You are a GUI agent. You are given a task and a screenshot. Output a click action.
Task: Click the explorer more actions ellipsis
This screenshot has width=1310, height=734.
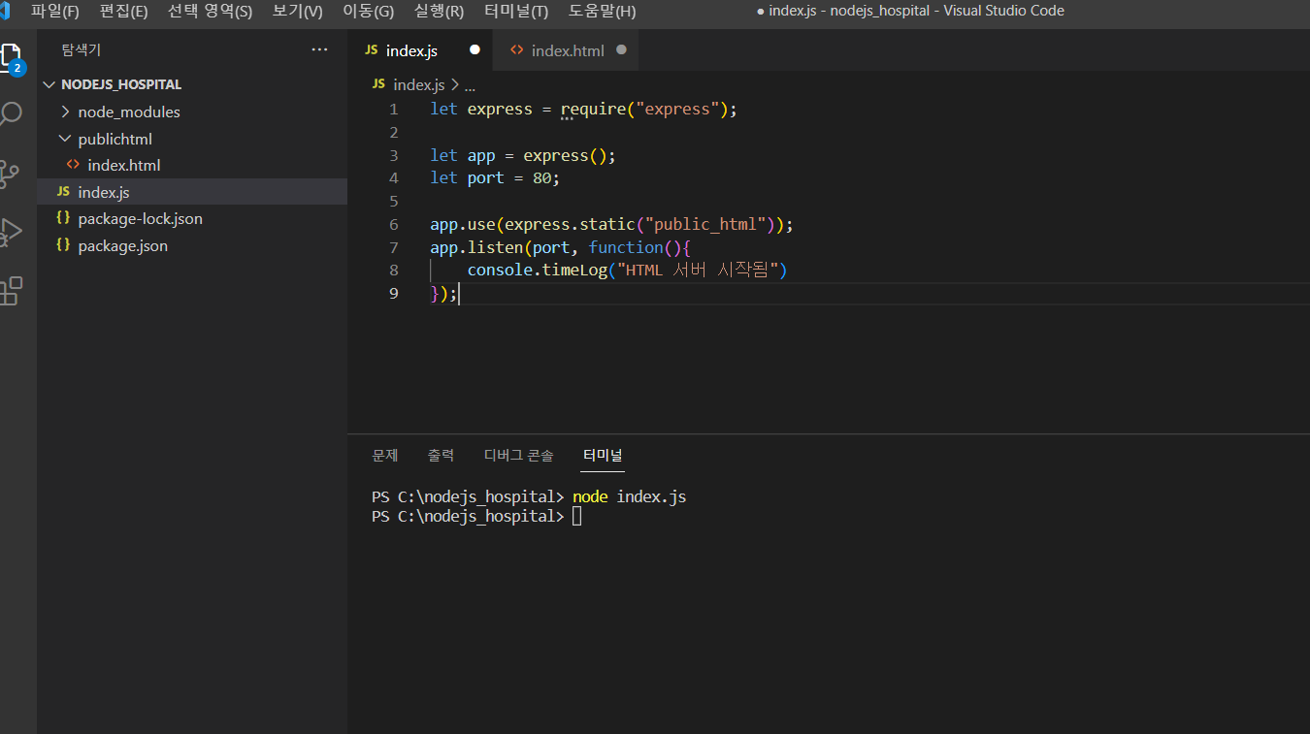[319, 49]
